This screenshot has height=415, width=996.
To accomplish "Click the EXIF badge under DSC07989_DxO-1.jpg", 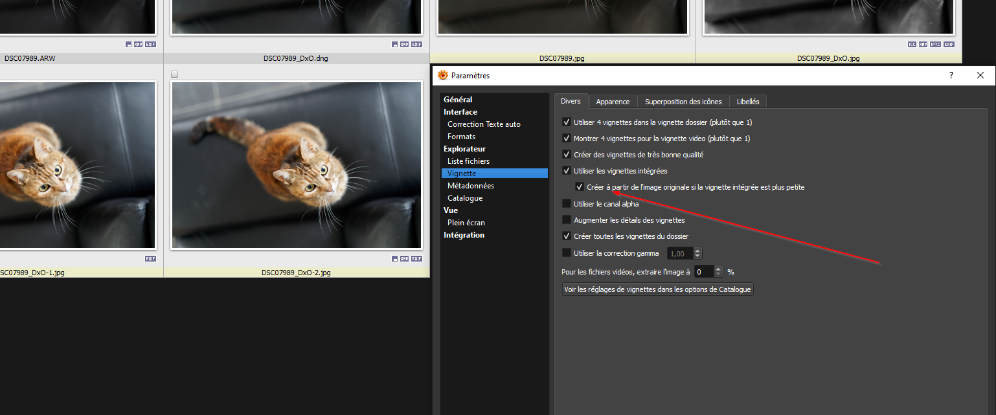I will [x=150, y=259].
